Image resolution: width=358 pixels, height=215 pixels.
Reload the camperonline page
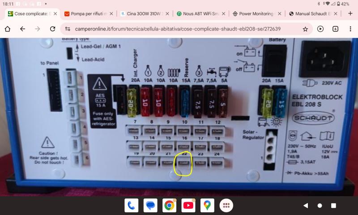53,29
